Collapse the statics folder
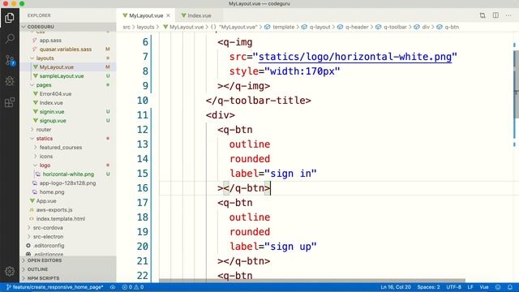This screenshot has width=519, height=292. tap(68, 139)
